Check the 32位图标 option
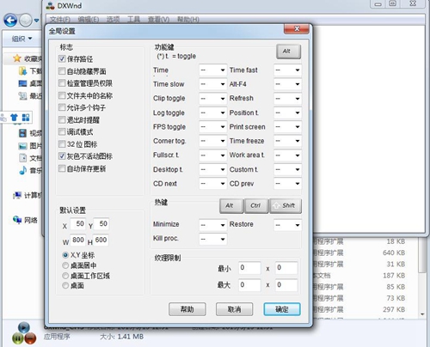Image resolution: width=430 pixels, height=347 pixels. tap(62, 144)
